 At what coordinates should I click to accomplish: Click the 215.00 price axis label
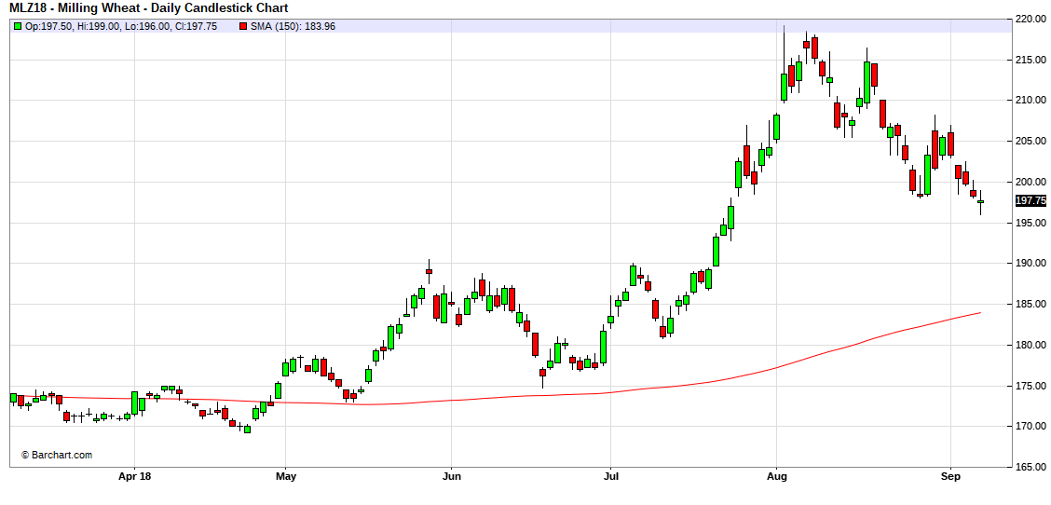(x=1031, y=60)
